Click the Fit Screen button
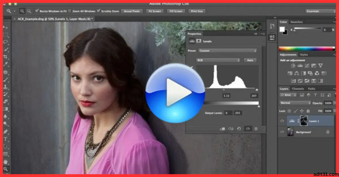This screenshot has height=177, width=339. click(155, 11)
